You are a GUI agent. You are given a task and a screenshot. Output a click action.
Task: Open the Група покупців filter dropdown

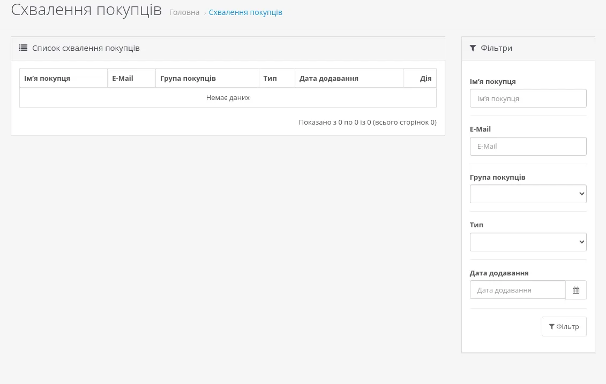pyautogui.click(x=528, y=194)
